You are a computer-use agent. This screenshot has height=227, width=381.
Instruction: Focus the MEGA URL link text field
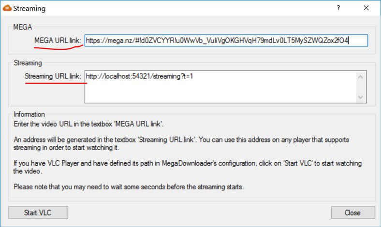[226, 41]
